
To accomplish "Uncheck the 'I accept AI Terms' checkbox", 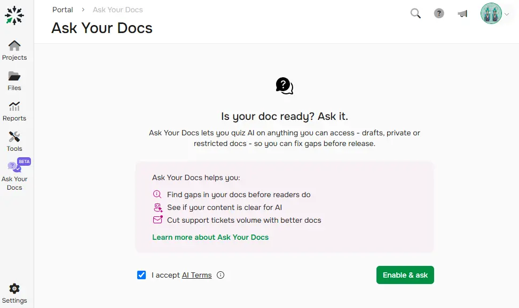I will [141, 275].
